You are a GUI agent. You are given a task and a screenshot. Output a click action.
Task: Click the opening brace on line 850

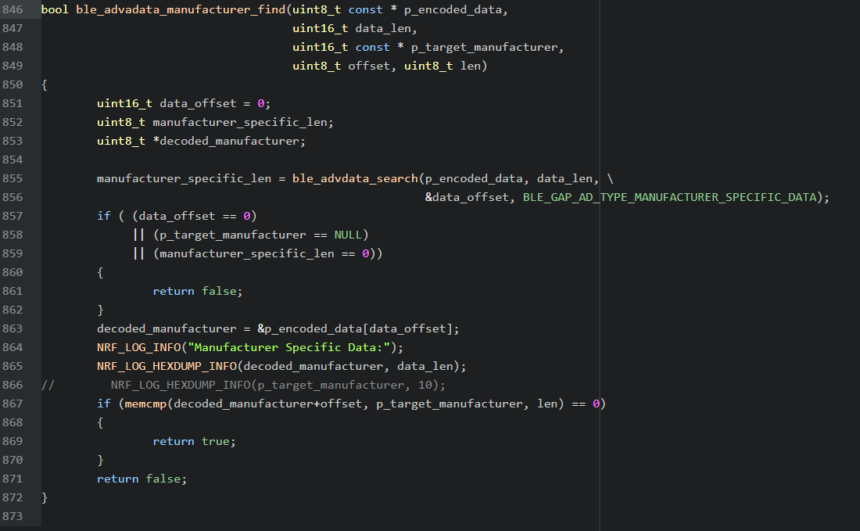pos(45,84)
